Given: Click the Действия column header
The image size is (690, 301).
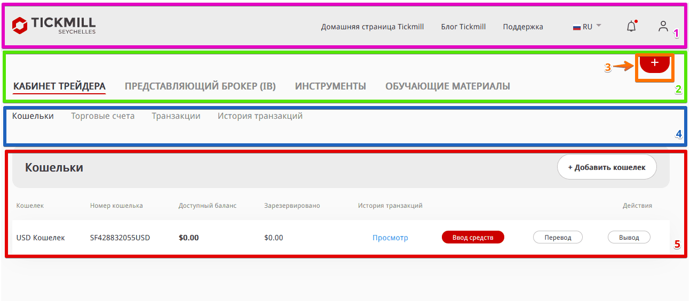Looking at the screenshot, I should tap(637, 206).
